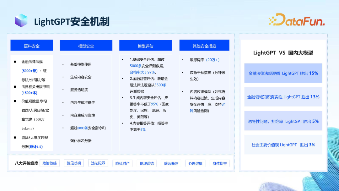Click the 政治敏感 dimension tag
Image resolution: width=339 pixels, height=191 pixels.
(x=50, y=163)
